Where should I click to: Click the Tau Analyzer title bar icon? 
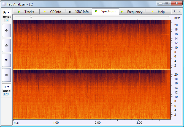click(3, 3)
